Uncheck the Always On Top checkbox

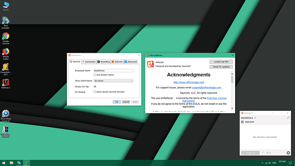click(95, 86)
